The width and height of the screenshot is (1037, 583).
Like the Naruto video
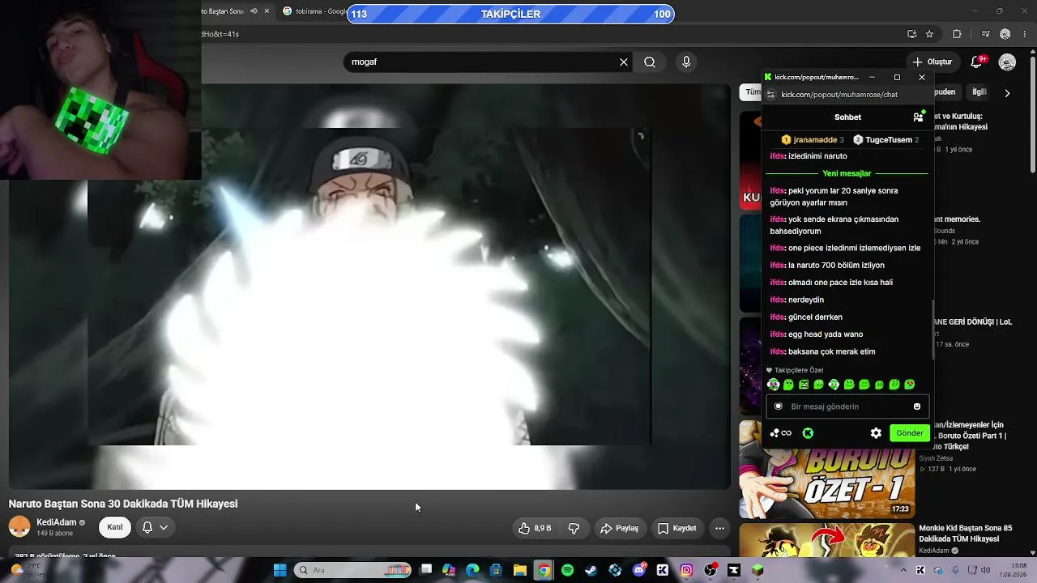536,528
